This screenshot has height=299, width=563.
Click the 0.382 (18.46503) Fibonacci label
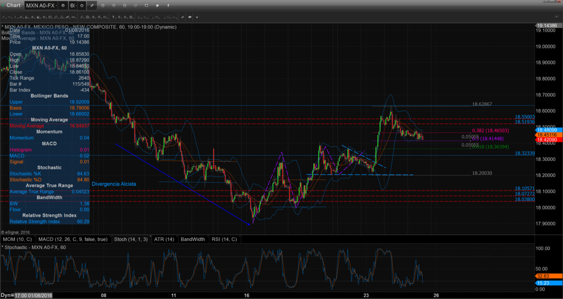coord(490,131)
